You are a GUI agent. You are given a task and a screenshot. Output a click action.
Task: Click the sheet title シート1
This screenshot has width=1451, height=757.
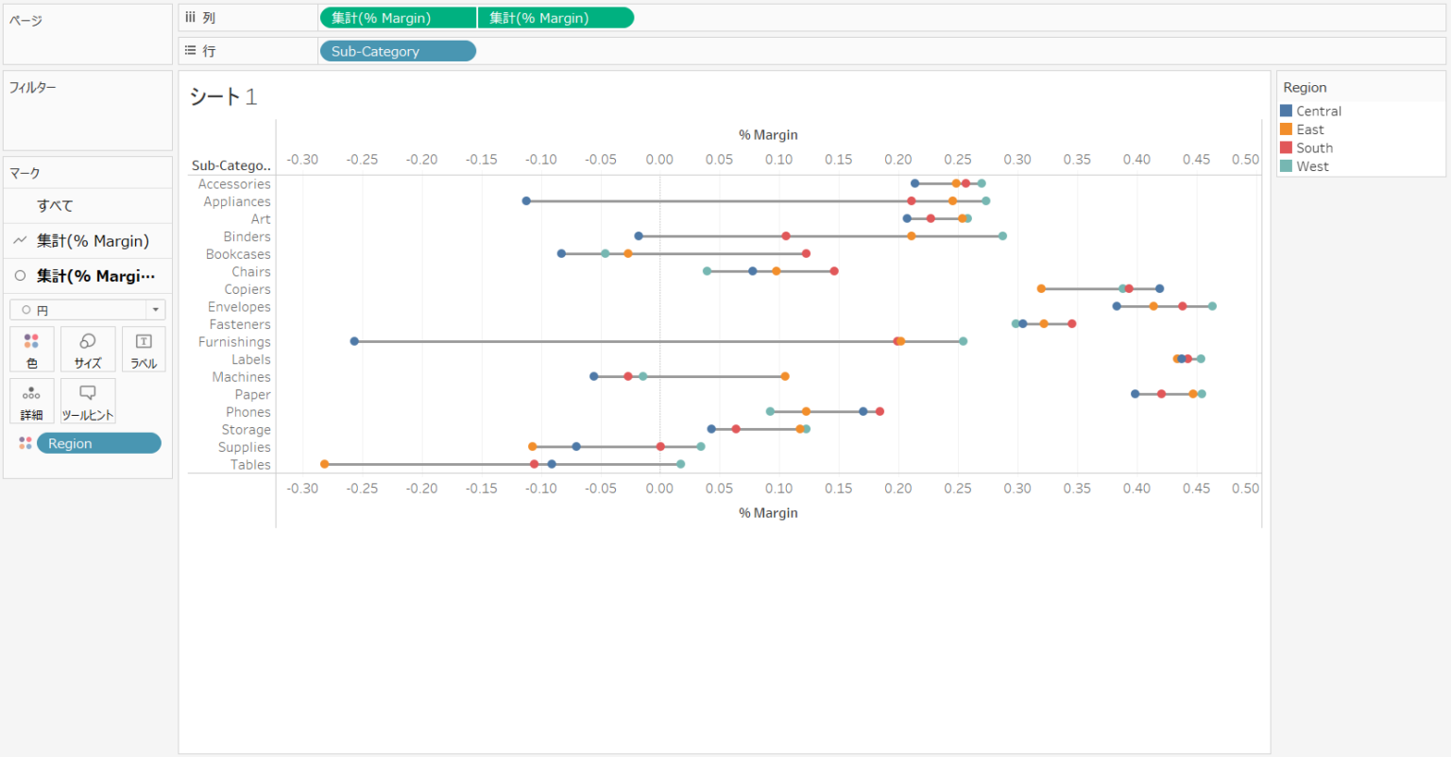(217, 95)
